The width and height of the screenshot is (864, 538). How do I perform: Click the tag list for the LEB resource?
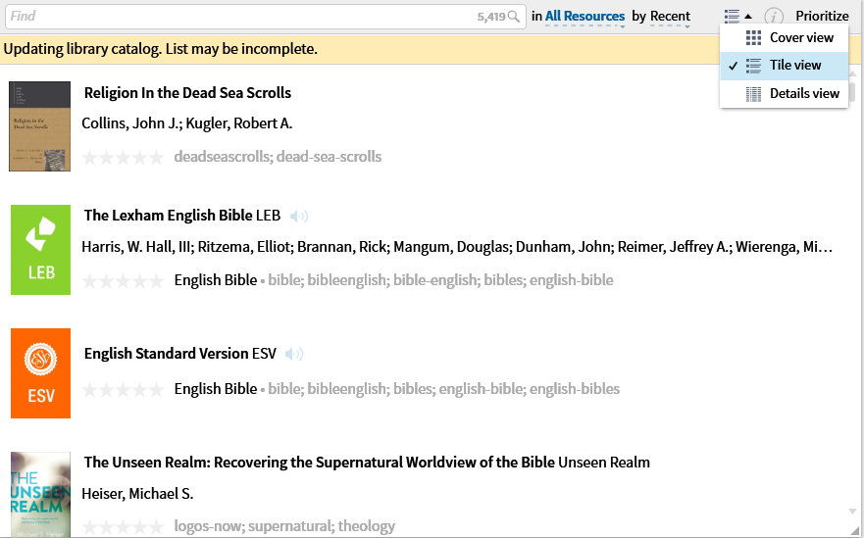pos(440,280)
